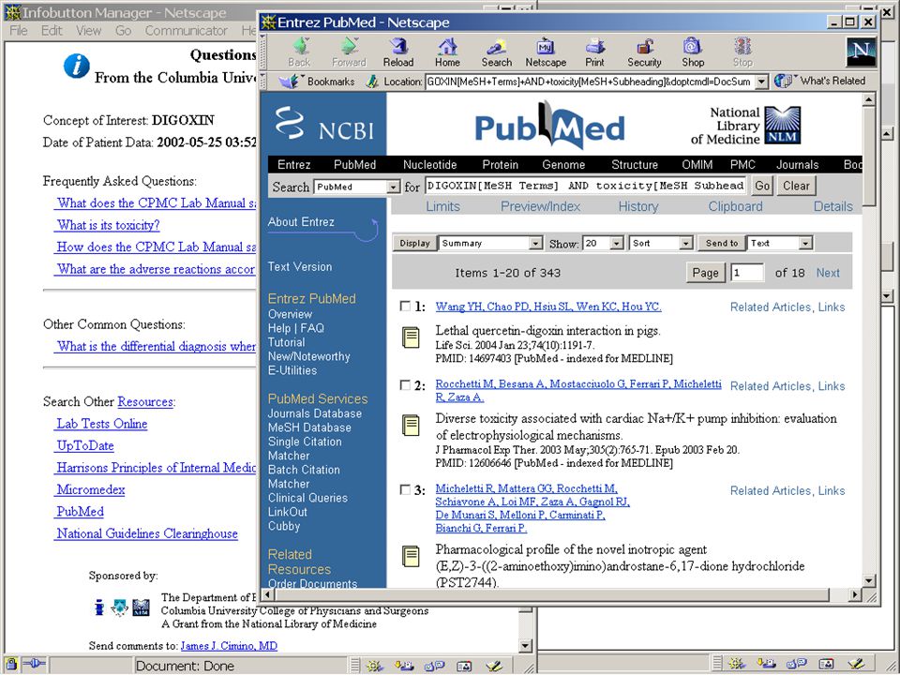Click the Reload toolbar icon
The width and height of the screenshot is (900, 675).
coord(398,52)
